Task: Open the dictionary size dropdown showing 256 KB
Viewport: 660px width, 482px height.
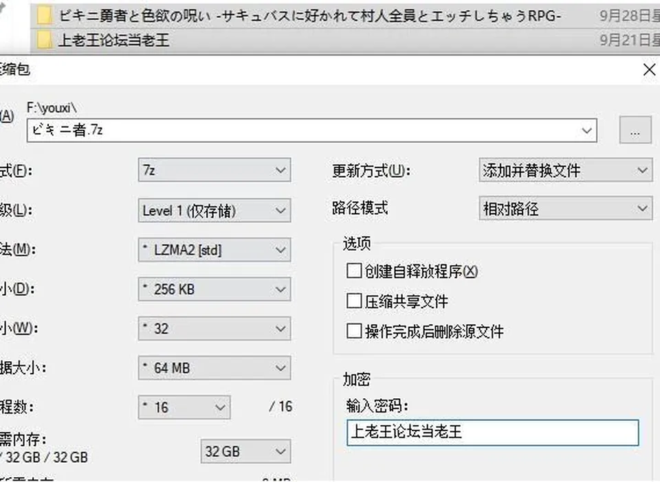Action: [x=214, y=289]
